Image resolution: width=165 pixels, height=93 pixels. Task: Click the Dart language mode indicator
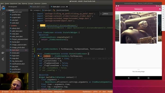tap(104, 92)
